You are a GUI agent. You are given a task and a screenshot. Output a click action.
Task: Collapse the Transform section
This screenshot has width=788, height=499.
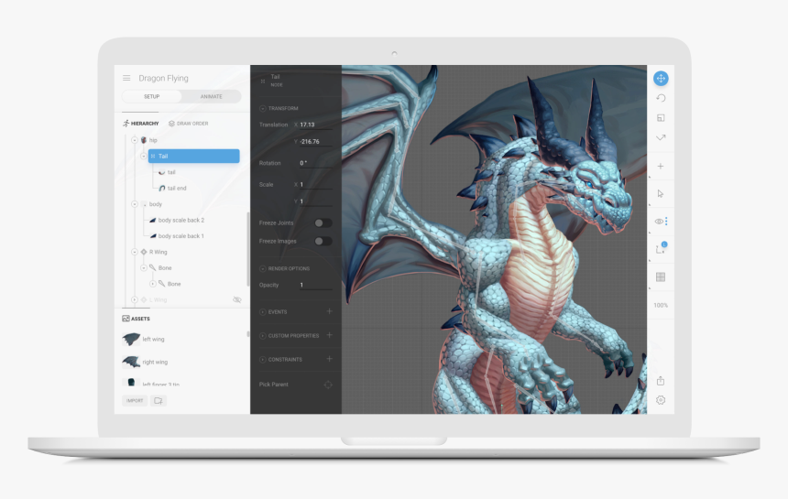coord(262,108)
